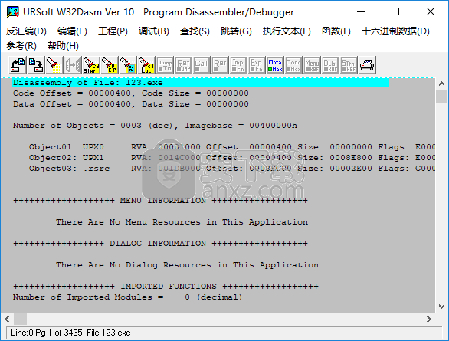The width and height of the screenshot is (449, 341).
Task: Click the 'Data Offset = 00000400' line
Action: (x=131, y=104)
